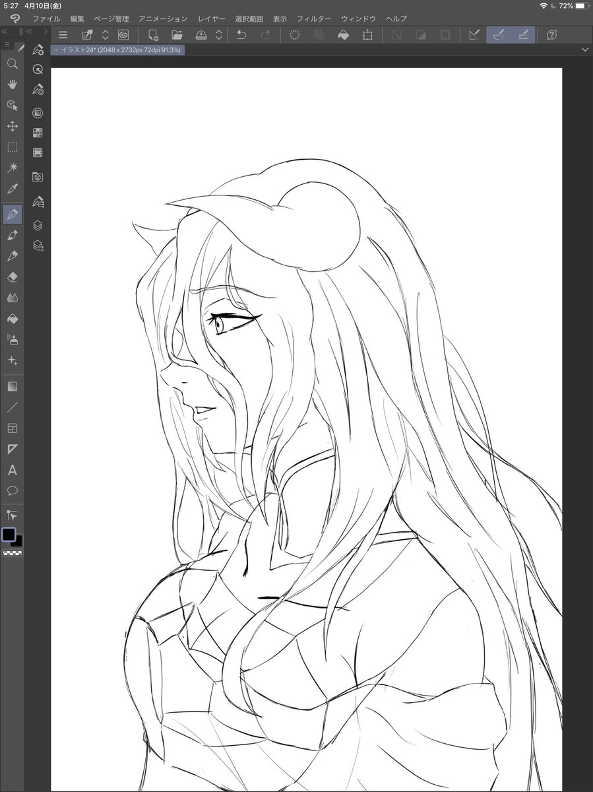The image size is (593, 792).
Task: Select the Auto select magic wand tool
Action: pos(12,168)
